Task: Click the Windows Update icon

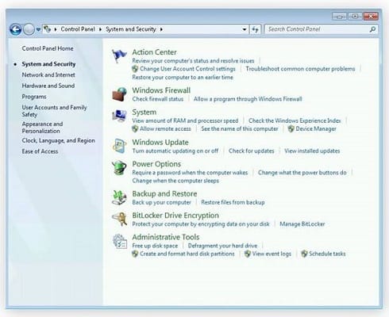Action: pos(119,146)
